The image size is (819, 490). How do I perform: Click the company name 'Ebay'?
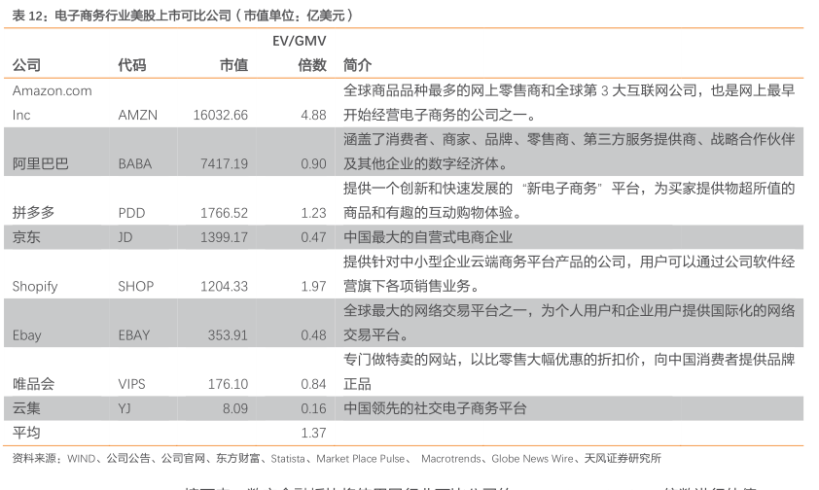[x=26, y=335]
